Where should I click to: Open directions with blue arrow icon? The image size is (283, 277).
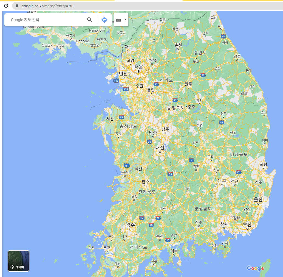[x=104, y=20]
